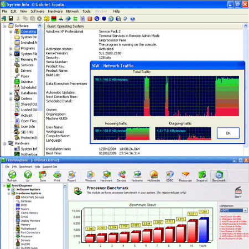This screenshot has height=249, width=249.
Task: Click the blue back arrow toolbar icon
Action: (x=97, y=18)
